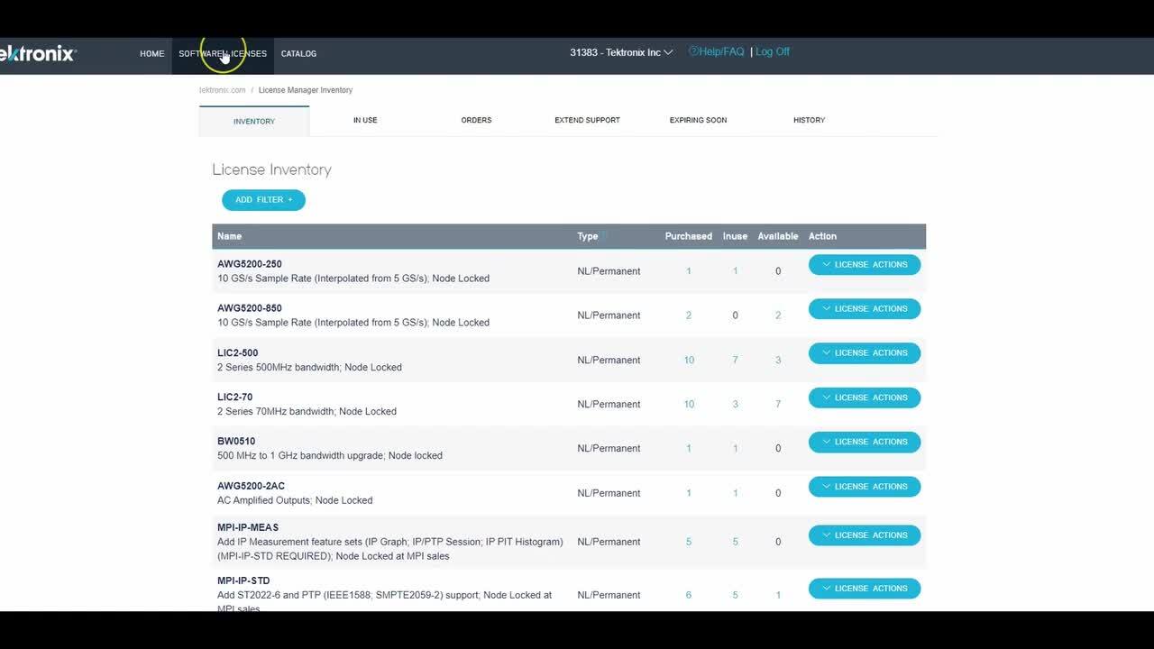Open the Orders tab
Screen dimensions: 1154x649
coord(476,120)
